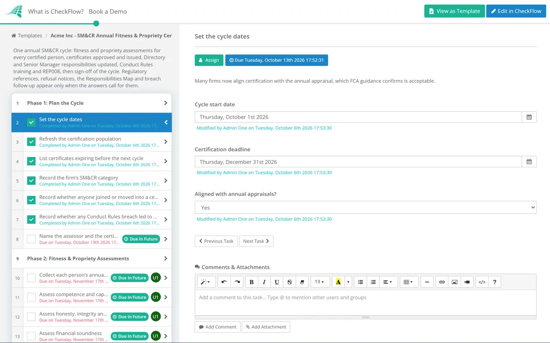Image resolution: width=550 pixels, height=343 pixels.
Task: Clear font formatting with the eraser icon
Action: coord(302,282)
